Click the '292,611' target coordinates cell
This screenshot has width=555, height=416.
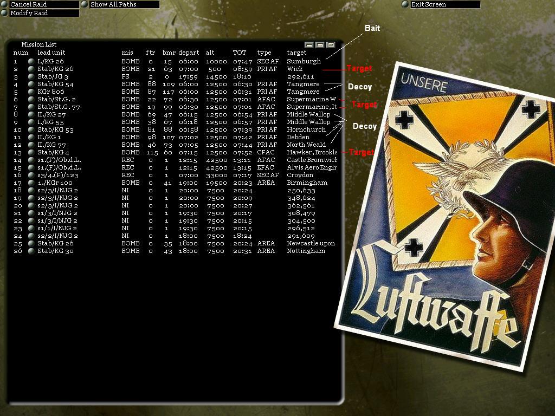point(300,76)
